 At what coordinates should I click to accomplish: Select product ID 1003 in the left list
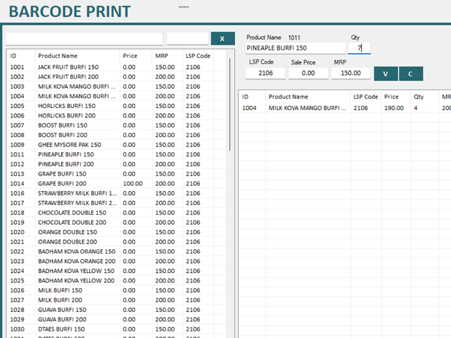pyautogui.click(x=116, y=87)
